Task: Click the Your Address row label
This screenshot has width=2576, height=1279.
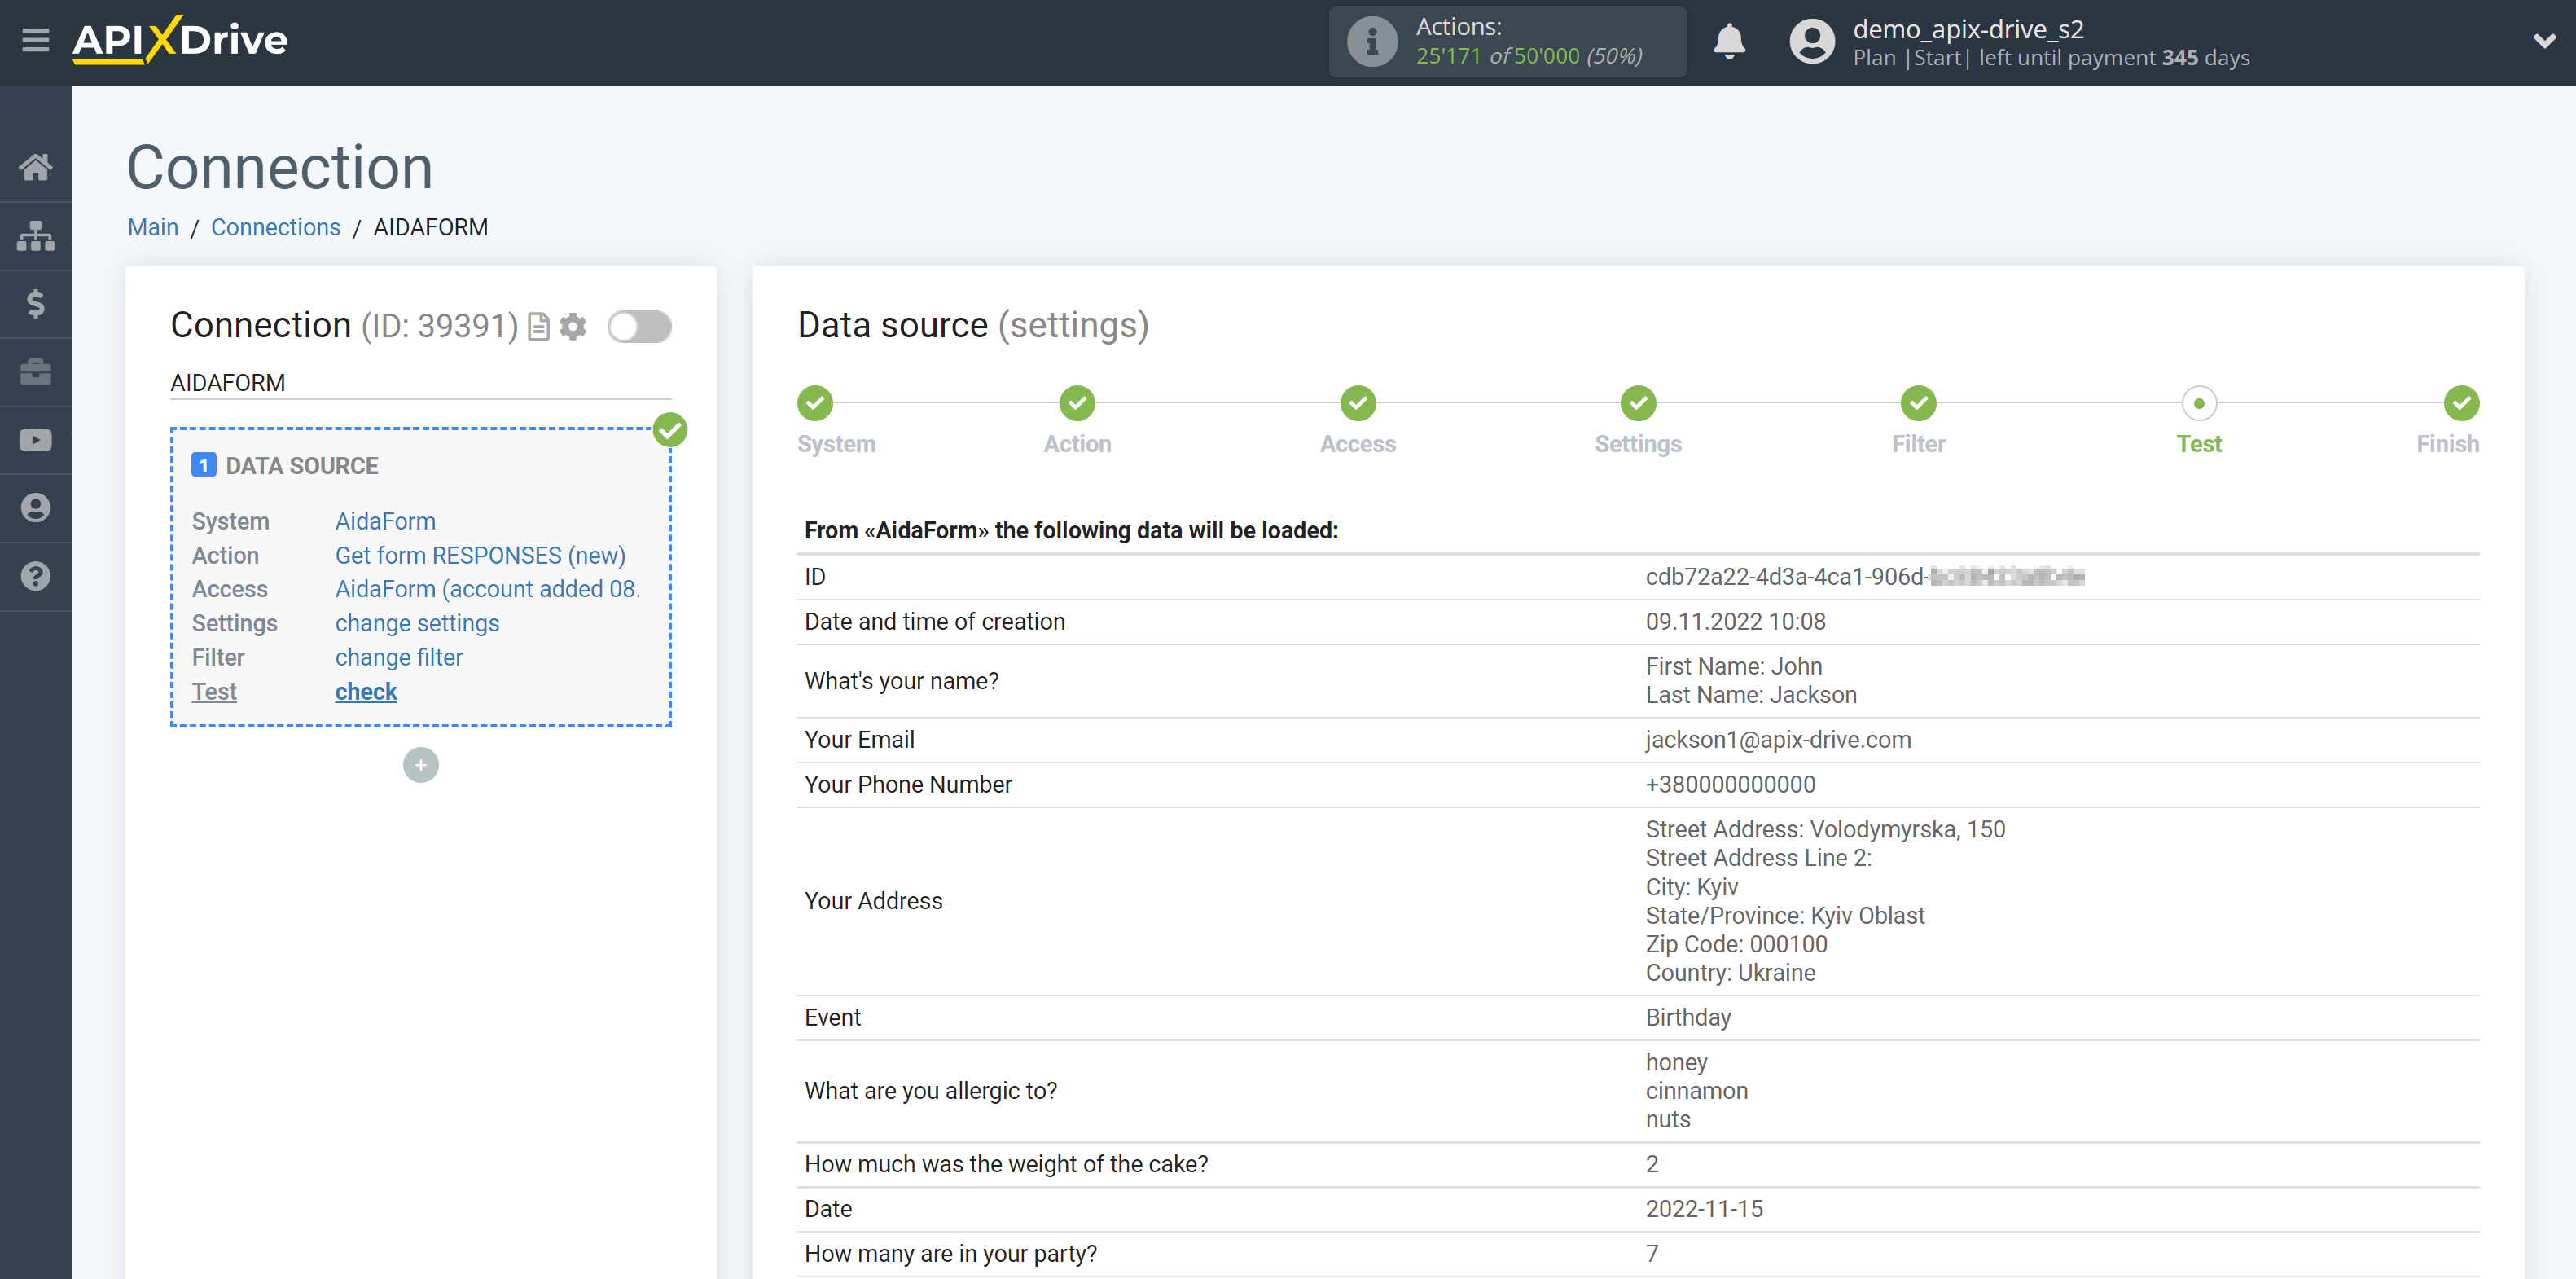Action: (874, 902)
